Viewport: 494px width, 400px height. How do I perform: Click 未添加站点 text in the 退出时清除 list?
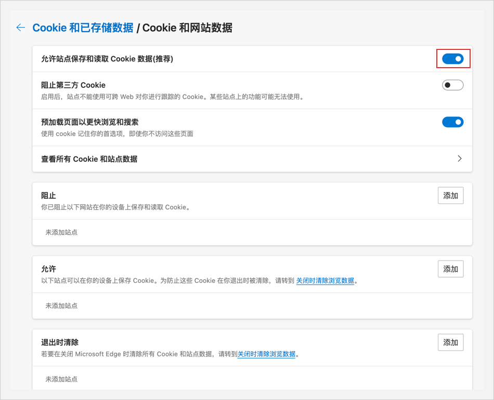pos(61,379)
